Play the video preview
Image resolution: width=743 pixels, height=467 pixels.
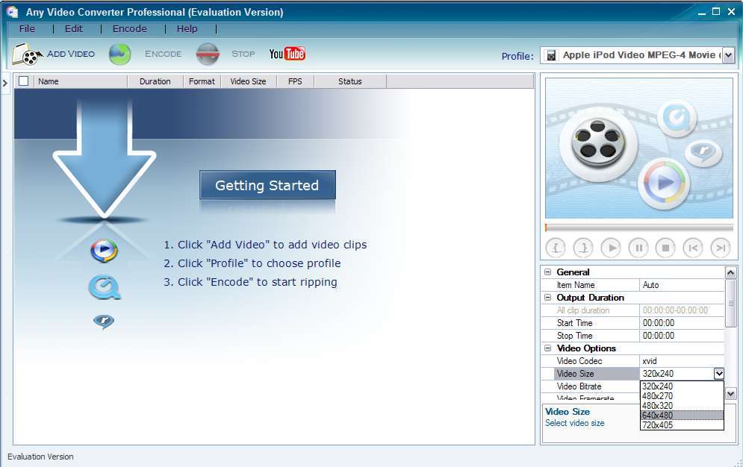point(610,248)
